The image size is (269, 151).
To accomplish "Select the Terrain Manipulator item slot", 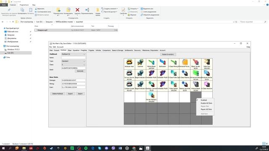I will point(151,97).
